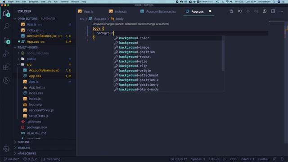Open the Apple menu
Viewport: 288px width, 162px height.
(4, 2)
